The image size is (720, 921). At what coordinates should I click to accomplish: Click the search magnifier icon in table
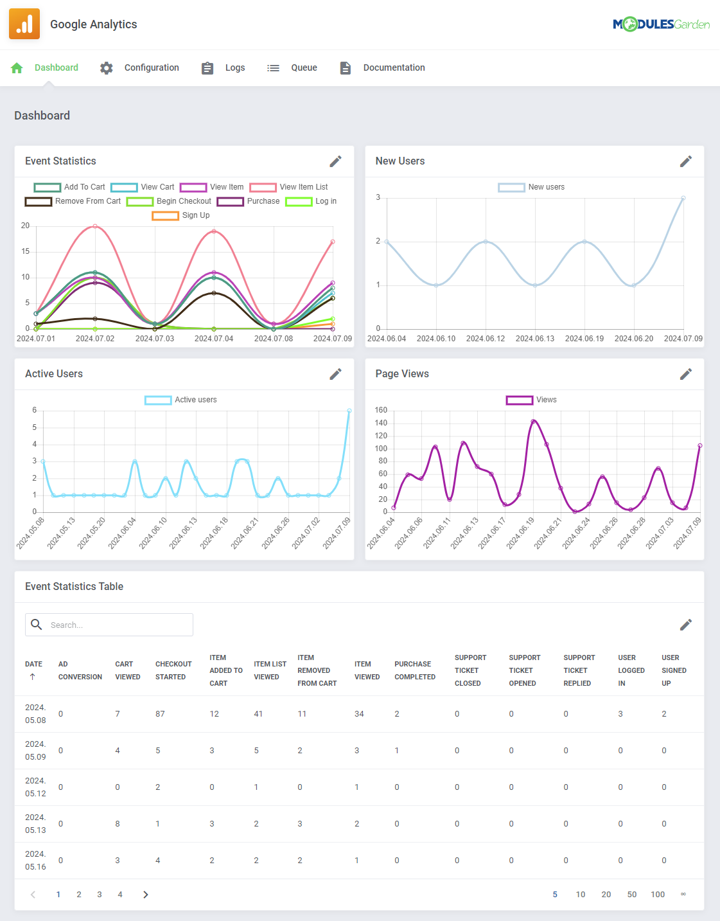[x=37, y=625]
